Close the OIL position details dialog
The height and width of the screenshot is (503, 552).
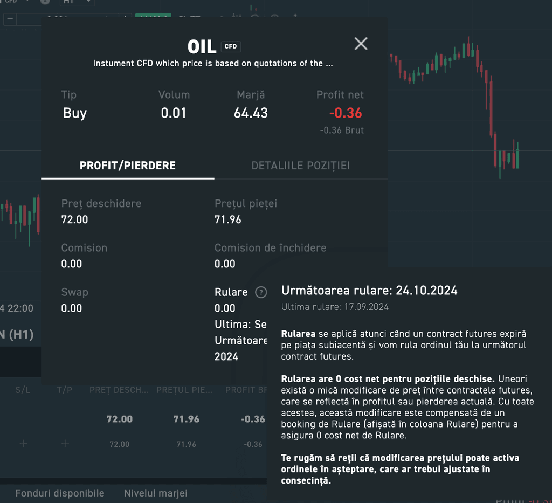[361, 44]
